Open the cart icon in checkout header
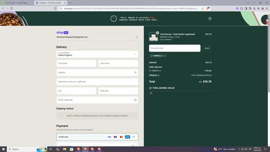Screen dimensions: 270x152 point(210,19)
